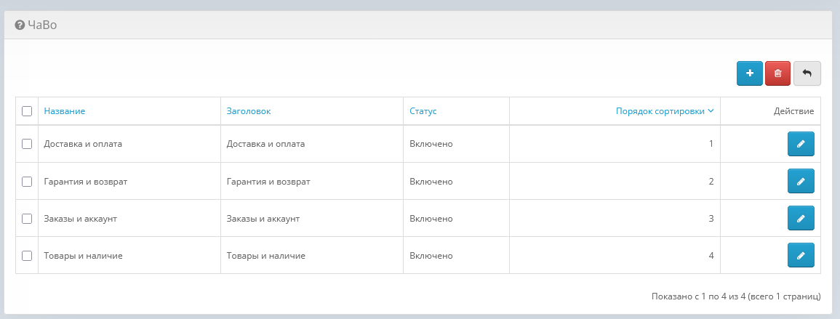Screen dimensions: 840x319
Task: Click the Гарантия и возврат name cell
Action: coord(86,181)
